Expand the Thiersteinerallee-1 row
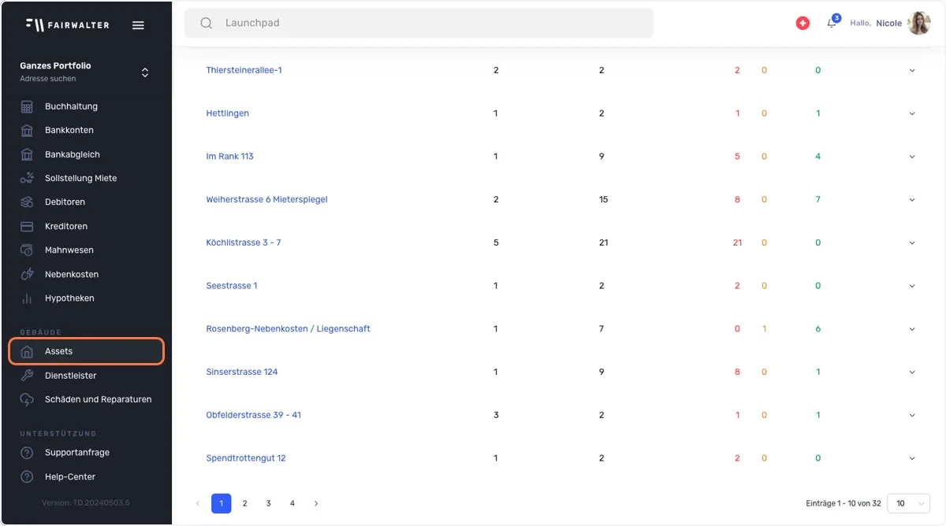Viewport: 946px width, 526px height. [912, 71]
